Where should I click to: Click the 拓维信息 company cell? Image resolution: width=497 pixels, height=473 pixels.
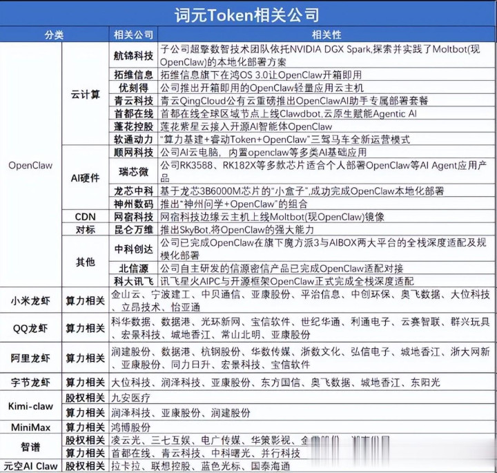tap(133, 75)
